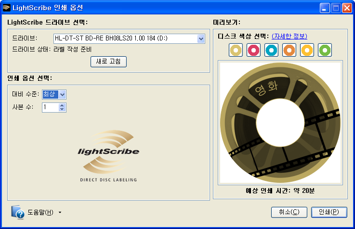Screen dimensions: 355x229
Task: Select the red disc color swatch
Action: click(x=253, y=50)
